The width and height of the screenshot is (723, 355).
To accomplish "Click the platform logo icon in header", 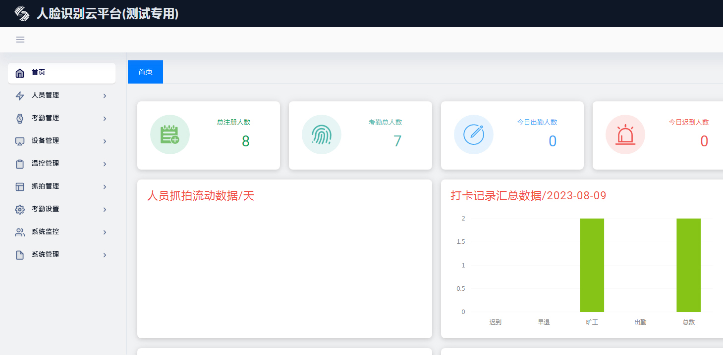I will (x=22, y=13).
